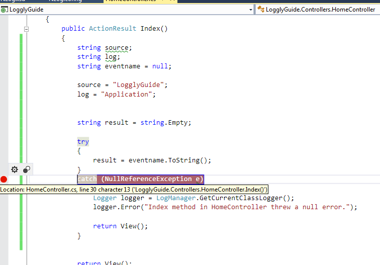Click the eventname.ToString() call
Image resolution: width=380 pixels, height=265 pixels.
pos(169,160)
